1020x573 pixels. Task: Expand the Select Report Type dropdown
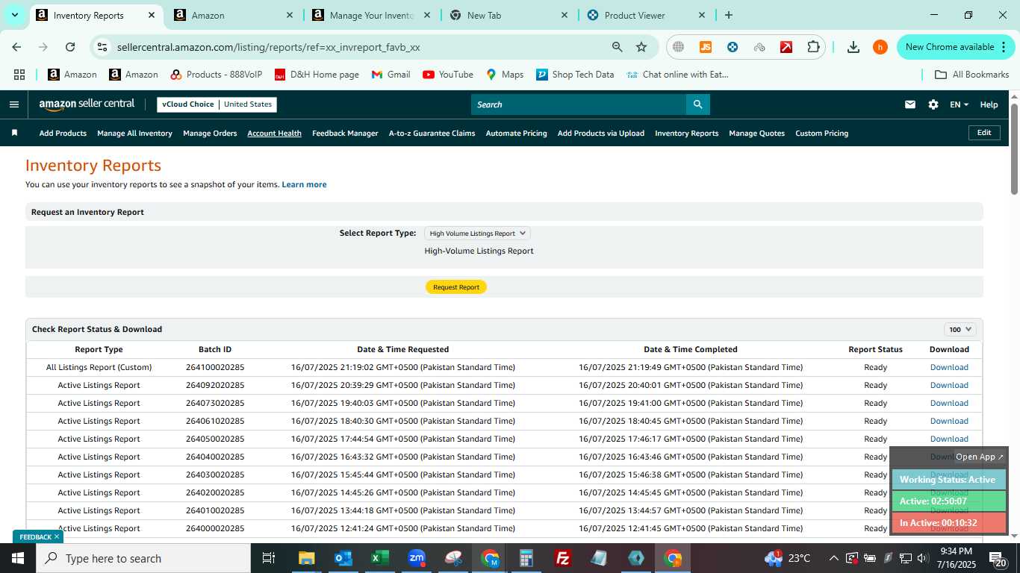477,234
